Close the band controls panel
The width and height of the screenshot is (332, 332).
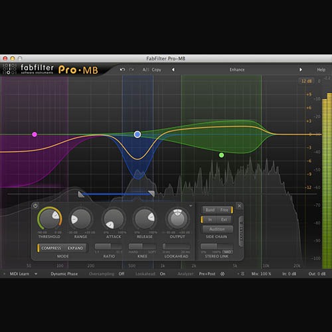239,206
